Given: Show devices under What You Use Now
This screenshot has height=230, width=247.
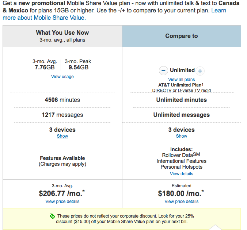Looking at the screenshot, I should coord(62,136).
